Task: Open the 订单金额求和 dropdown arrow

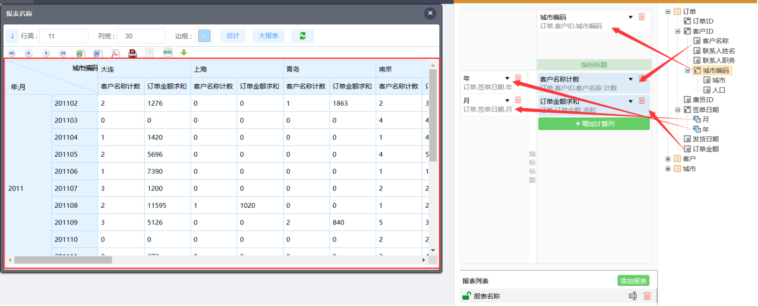Action: 631,101
